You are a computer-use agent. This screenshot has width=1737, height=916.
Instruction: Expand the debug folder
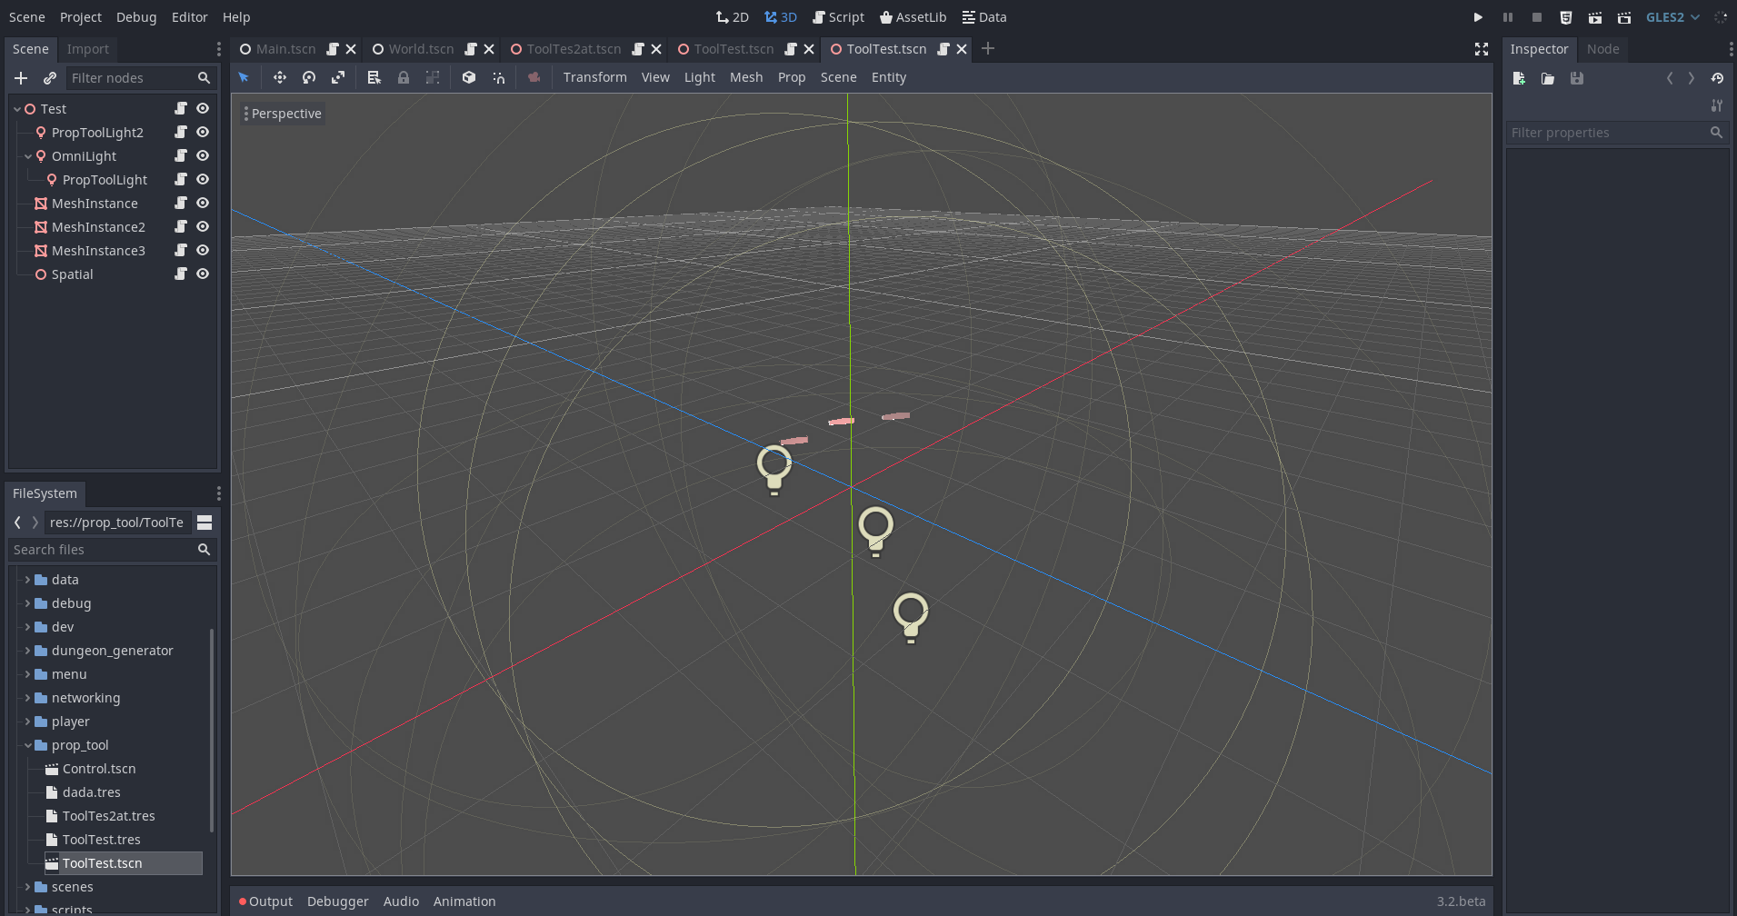tap(27, 602)
